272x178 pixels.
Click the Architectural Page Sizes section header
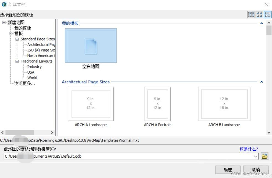click(x=86, y=82)
